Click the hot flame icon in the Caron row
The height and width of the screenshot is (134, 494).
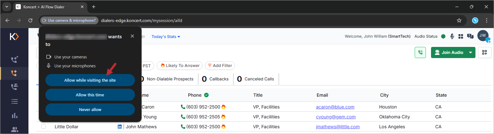pyautogui.click(x=223, y=107)
